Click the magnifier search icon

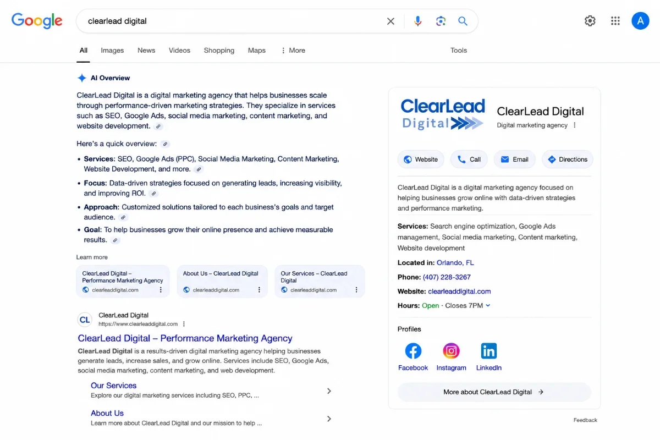pos(463,21)
